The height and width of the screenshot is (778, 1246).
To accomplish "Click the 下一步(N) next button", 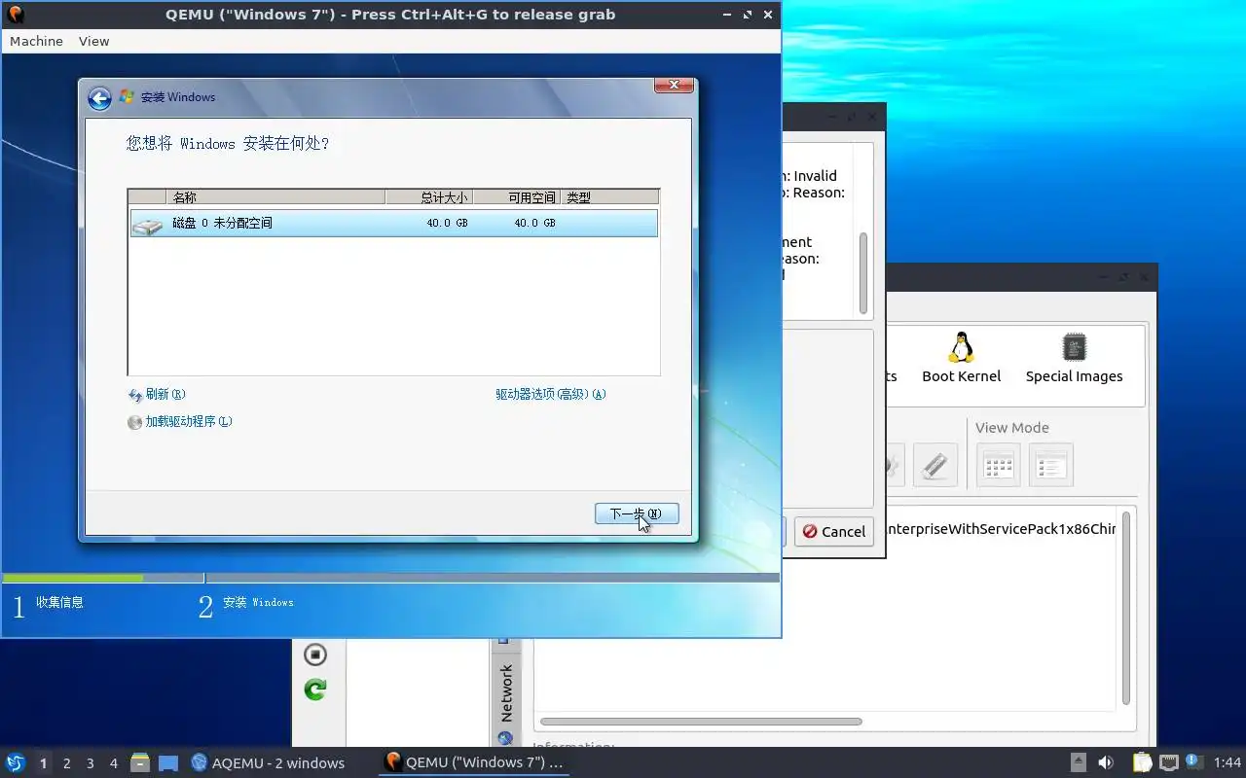I will pyautogui.click(x=637, y=514).
